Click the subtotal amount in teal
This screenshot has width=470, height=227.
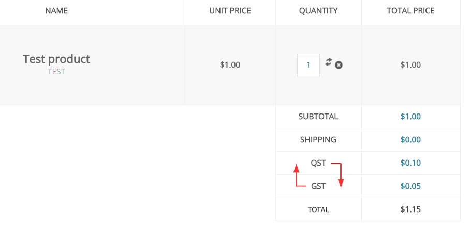coord(410,117)
